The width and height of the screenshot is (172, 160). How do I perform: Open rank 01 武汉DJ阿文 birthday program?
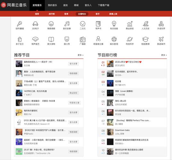[x=128, y=62]
